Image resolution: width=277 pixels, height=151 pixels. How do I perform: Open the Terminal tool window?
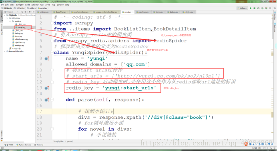(x=39, y=145)
